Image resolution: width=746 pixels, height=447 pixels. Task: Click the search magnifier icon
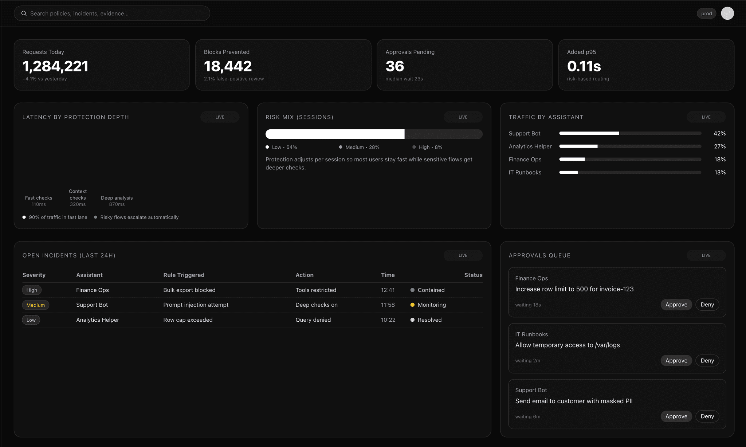[24, 13]
